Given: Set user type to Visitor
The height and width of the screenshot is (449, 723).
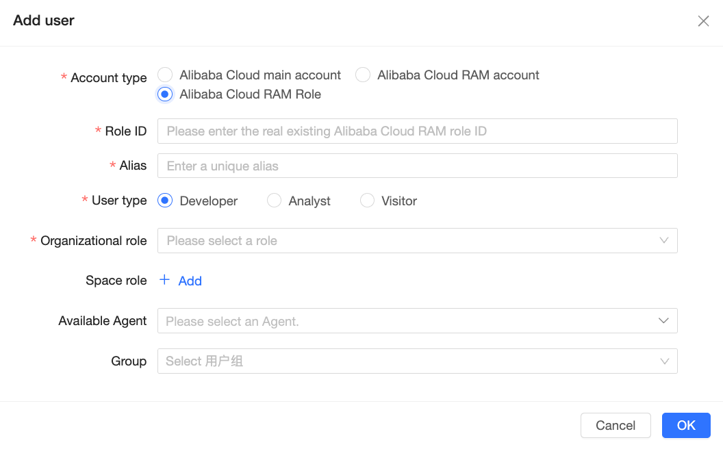Looking at the screenshot, I should (x=367, y=201).
